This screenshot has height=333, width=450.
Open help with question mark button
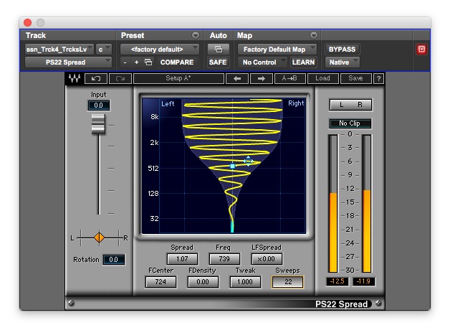(x=378, y=78)
